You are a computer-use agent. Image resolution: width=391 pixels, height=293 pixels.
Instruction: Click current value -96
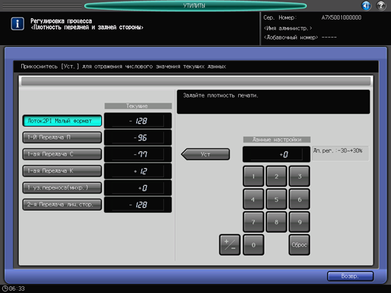138,137
